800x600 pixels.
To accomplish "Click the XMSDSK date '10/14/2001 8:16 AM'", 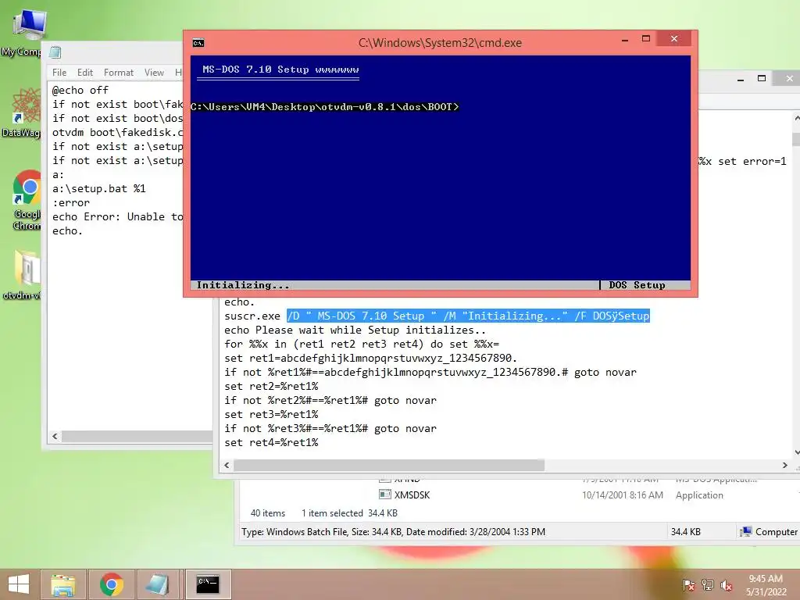I will [x=623, y=495].
